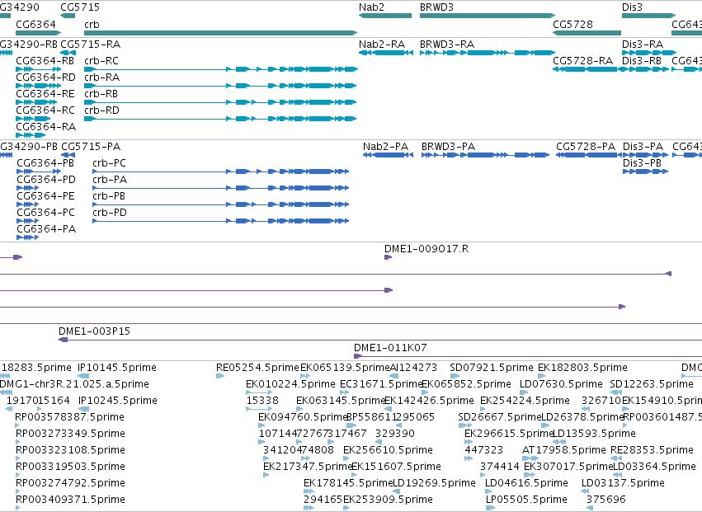
Task: Click the CG6364-RD transcript label
Action: [45, 77]
